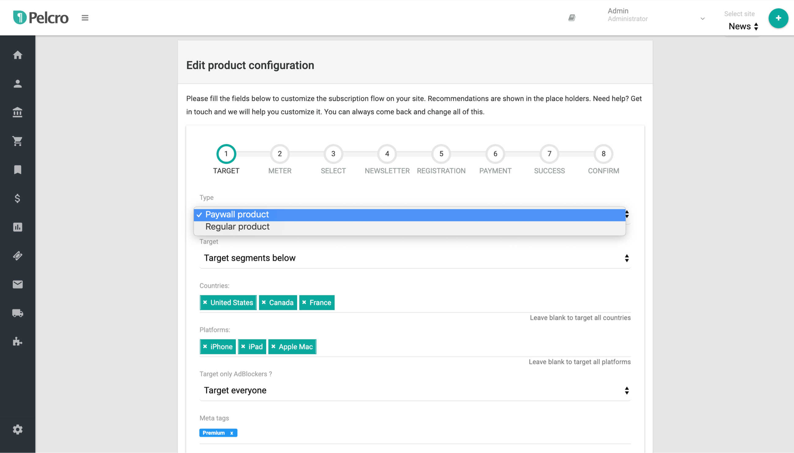Open settings gear at sidebar bottom
The width and height of the screenshot is (794, 453).
17,429
